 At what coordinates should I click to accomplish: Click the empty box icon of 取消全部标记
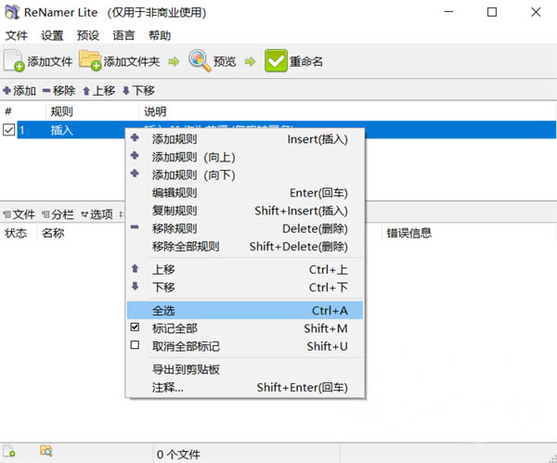pos(135,345)
